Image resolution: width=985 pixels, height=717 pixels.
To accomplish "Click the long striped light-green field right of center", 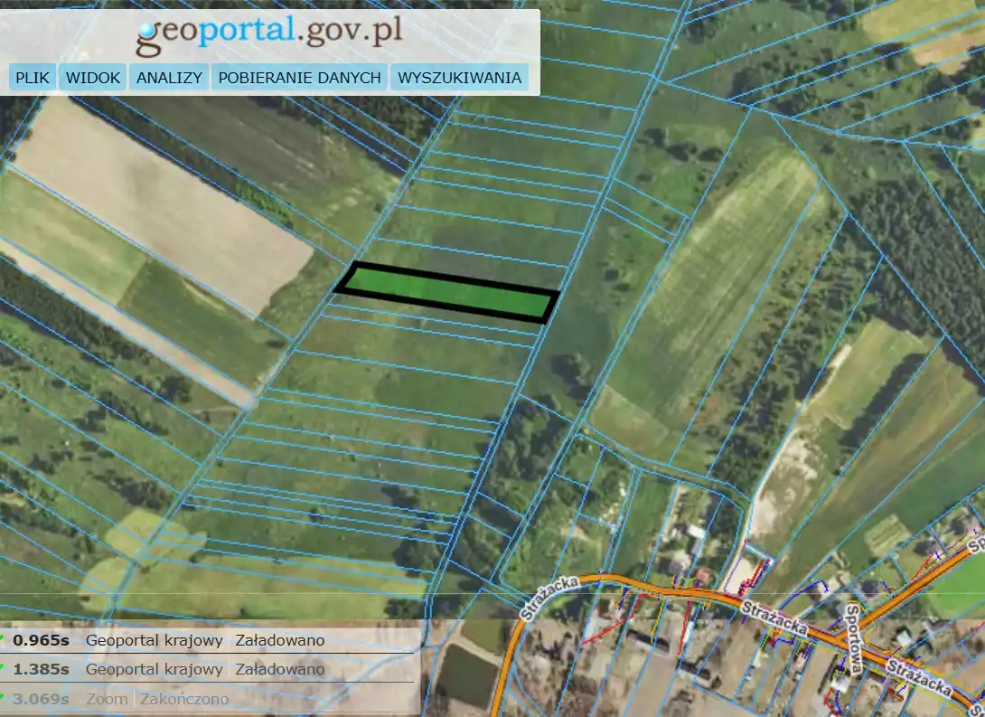I will tap(723, 271).
